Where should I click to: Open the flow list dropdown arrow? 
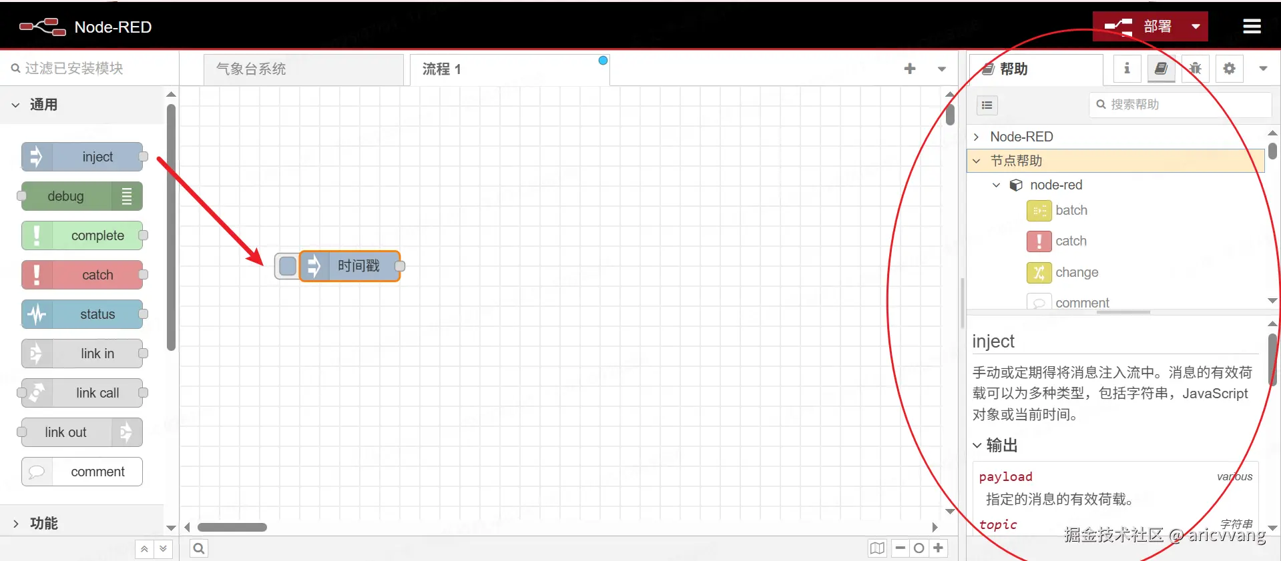click(942, 69)
